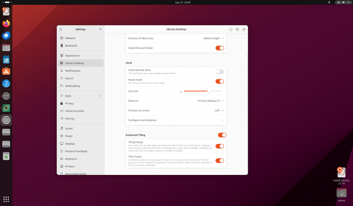
Task: Open the Position on screen dropdown
Action: click(220, 110)
